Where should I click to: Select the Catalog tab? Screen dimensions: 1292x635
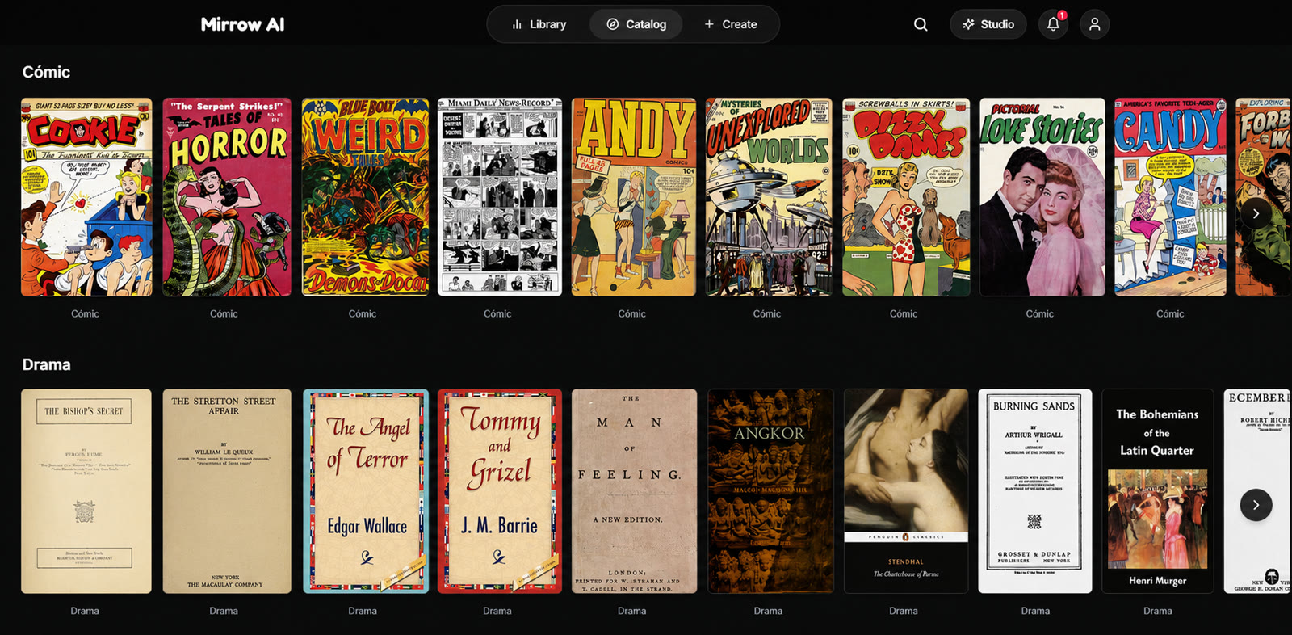[636, 24]
